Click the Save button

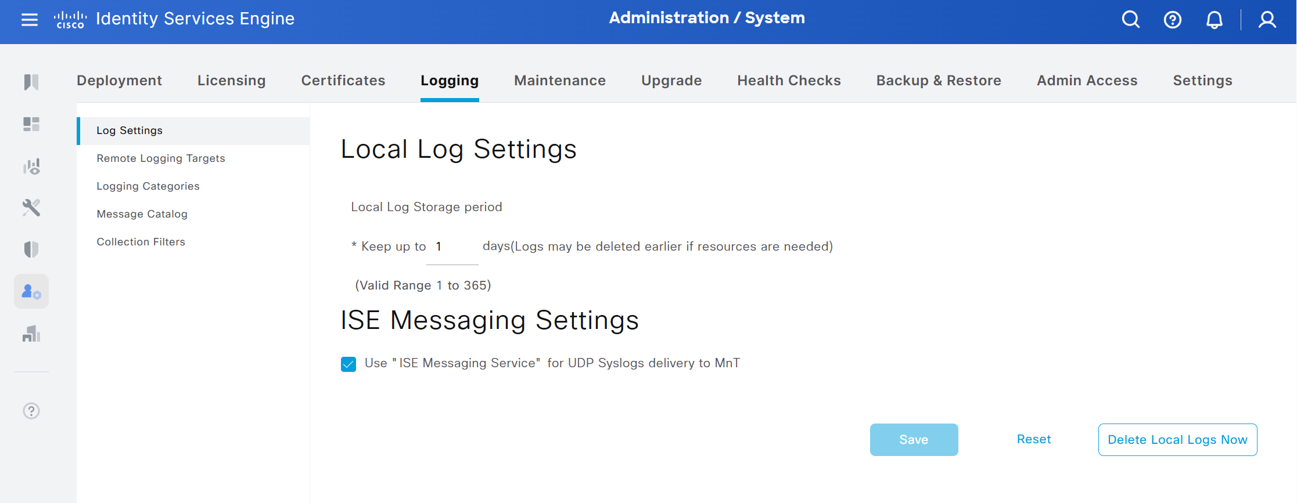(913, 440)
